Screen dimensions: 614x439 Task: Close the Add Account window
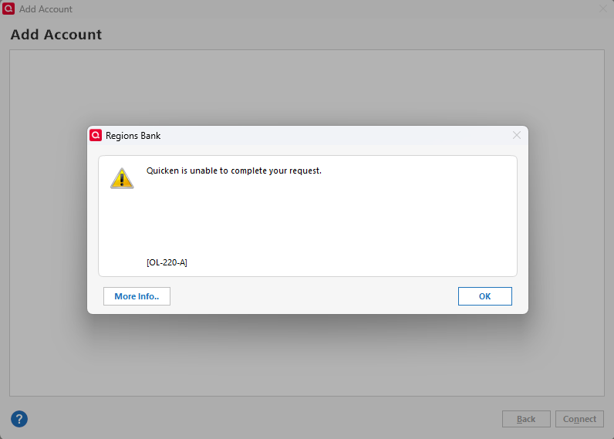click(603, 8)
